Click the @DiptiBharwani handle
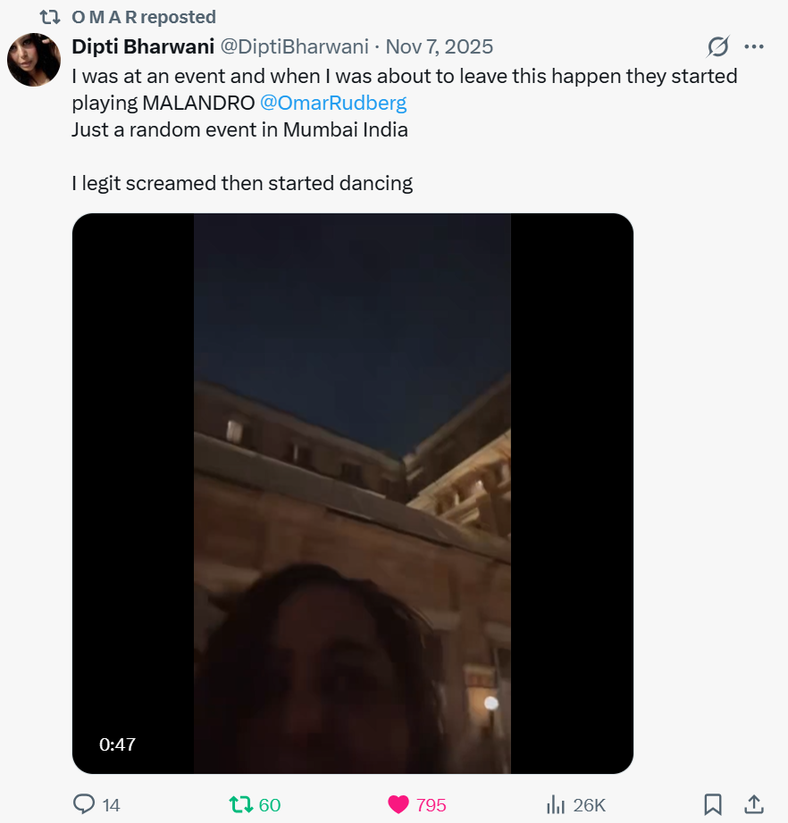The image size is (788, 823). point(294,46)
